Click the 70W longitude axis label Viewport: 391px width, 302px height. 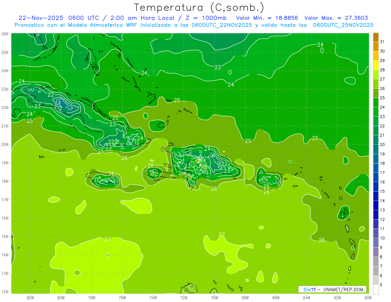214,297
